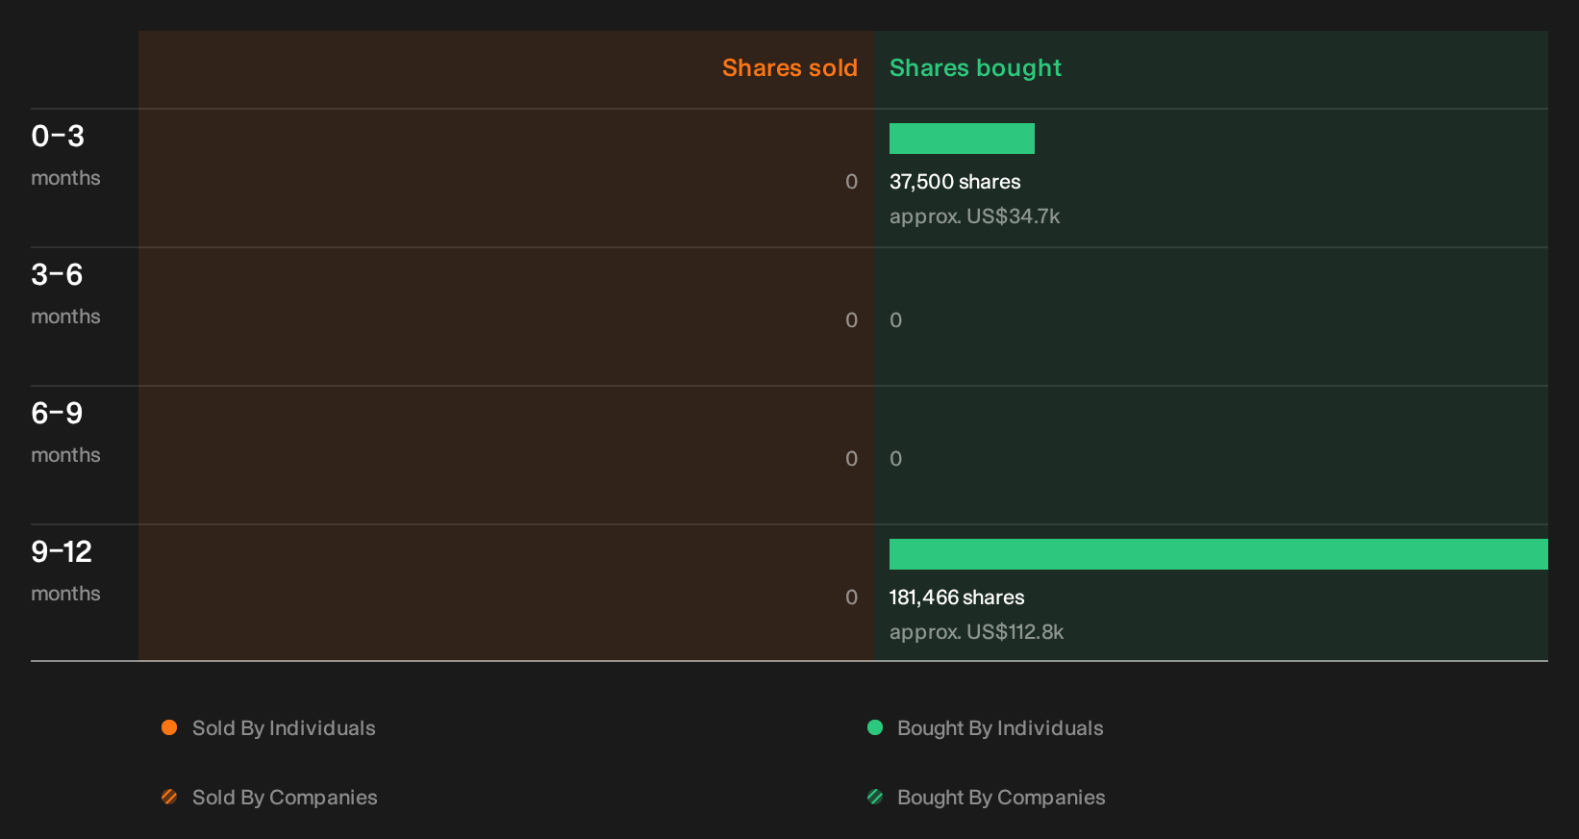1579x839 pixels.
Task: Click the shares bought zero in 3-6 months row
Action: (895, 320)
